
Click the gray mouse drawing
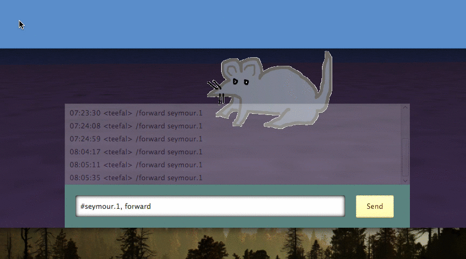[x=270, y=91]
